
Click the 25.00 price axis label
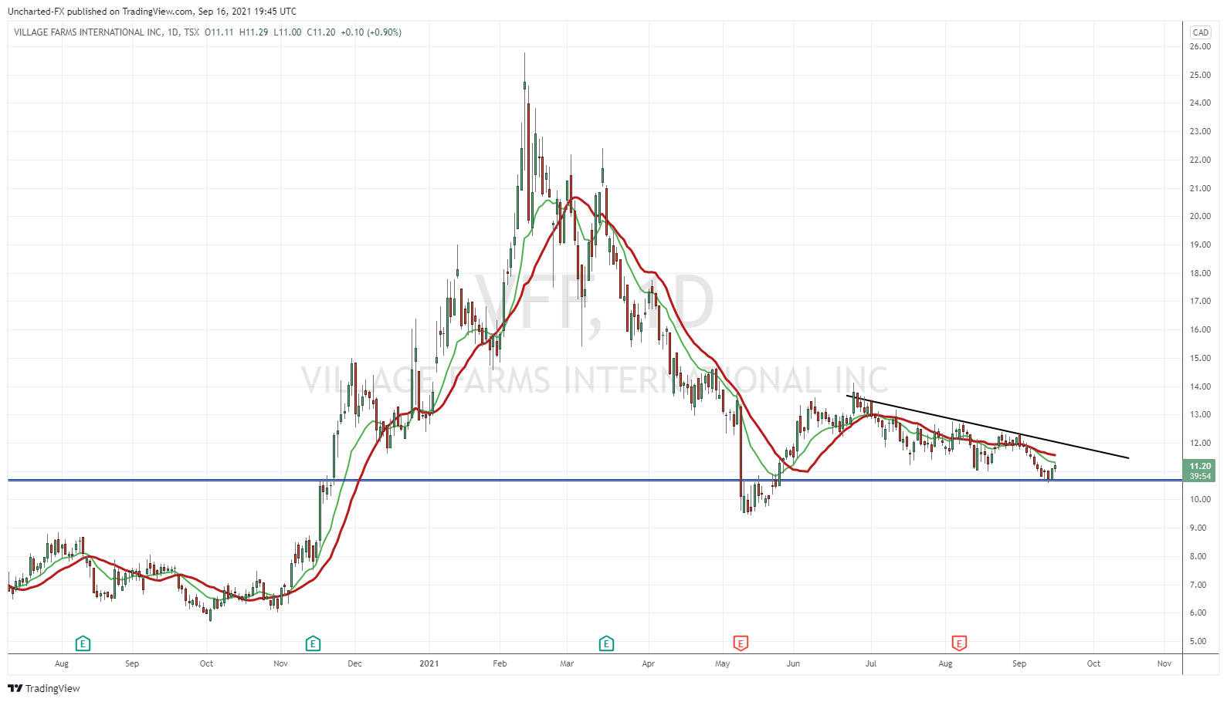click(x=1200, y=75)
